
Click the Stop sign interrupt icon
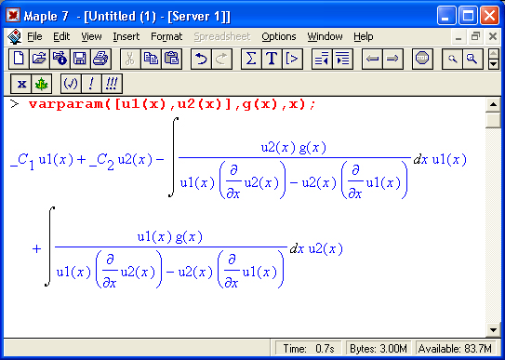(422, 59)
